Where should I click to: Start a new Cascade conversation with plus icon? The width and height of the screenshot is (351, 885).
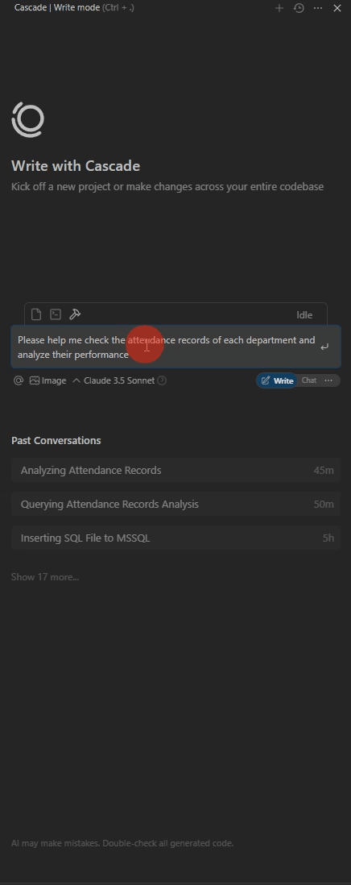pos(279,8)
